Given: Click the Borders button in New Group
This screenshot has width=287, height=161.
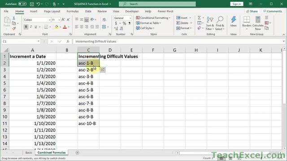Looking at the screenshot, I should (247, 23).
